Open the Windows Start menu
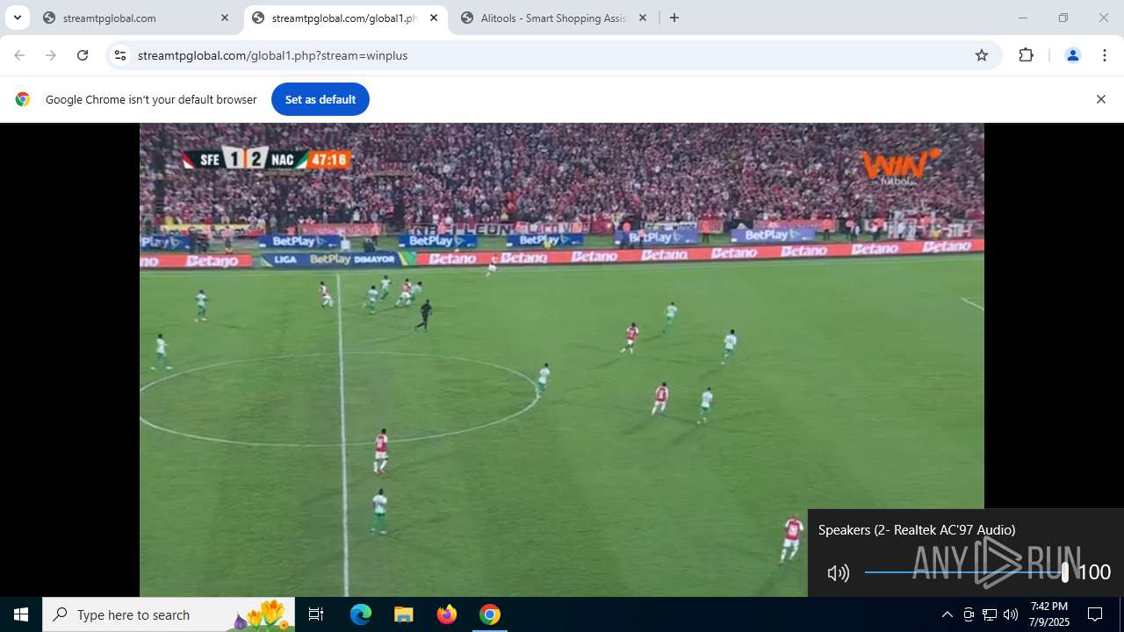This screenshot has height=632, width=1124. pos(21,614)
